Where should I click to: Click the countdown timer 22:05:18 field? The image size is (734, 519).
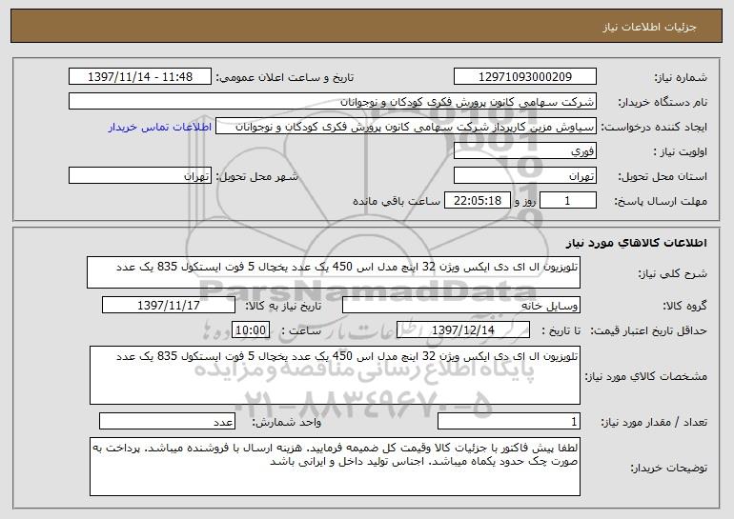point(477,201)
